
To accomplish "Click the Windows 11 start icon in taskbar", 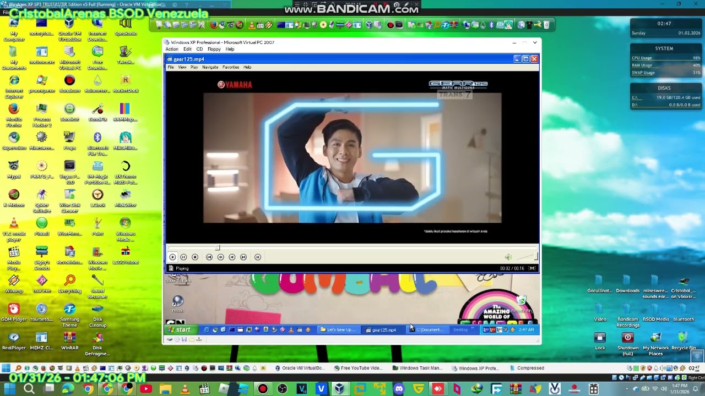I will point(9,389).
